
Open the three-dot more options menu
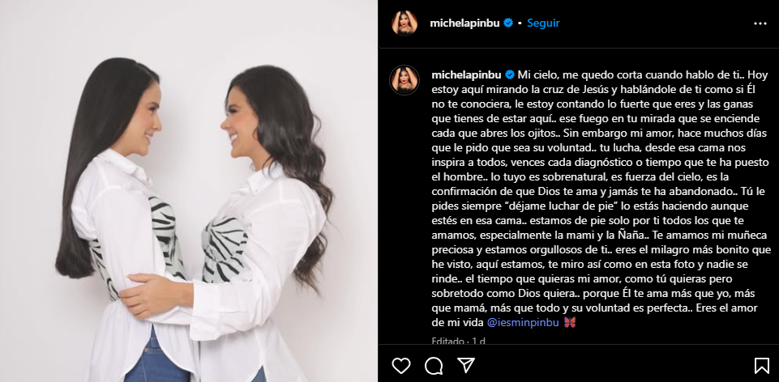click(760, 23)
